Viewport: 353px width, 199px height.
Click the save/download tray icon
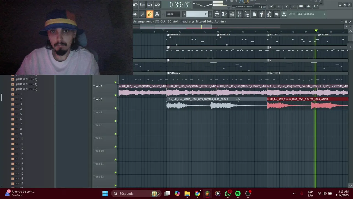point(284,14)
